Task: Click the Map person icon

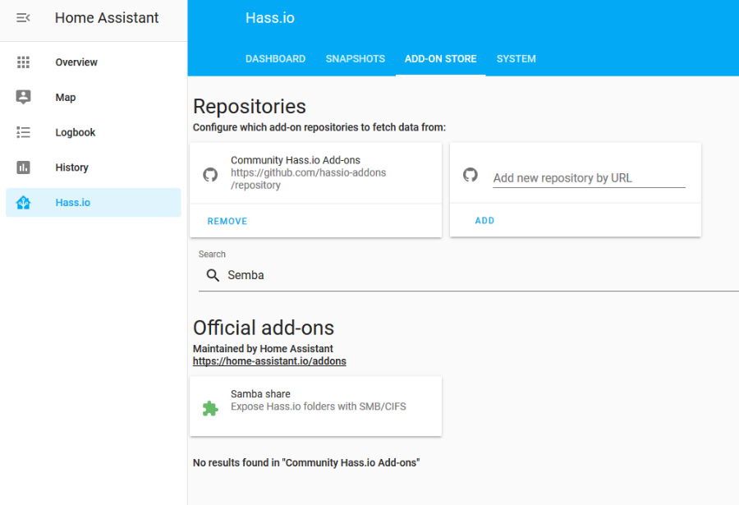Action: point(23,97)
